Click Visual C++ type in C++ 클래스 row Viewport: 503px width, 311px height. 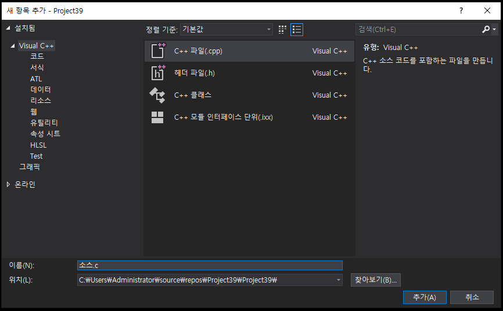[330, 95]
